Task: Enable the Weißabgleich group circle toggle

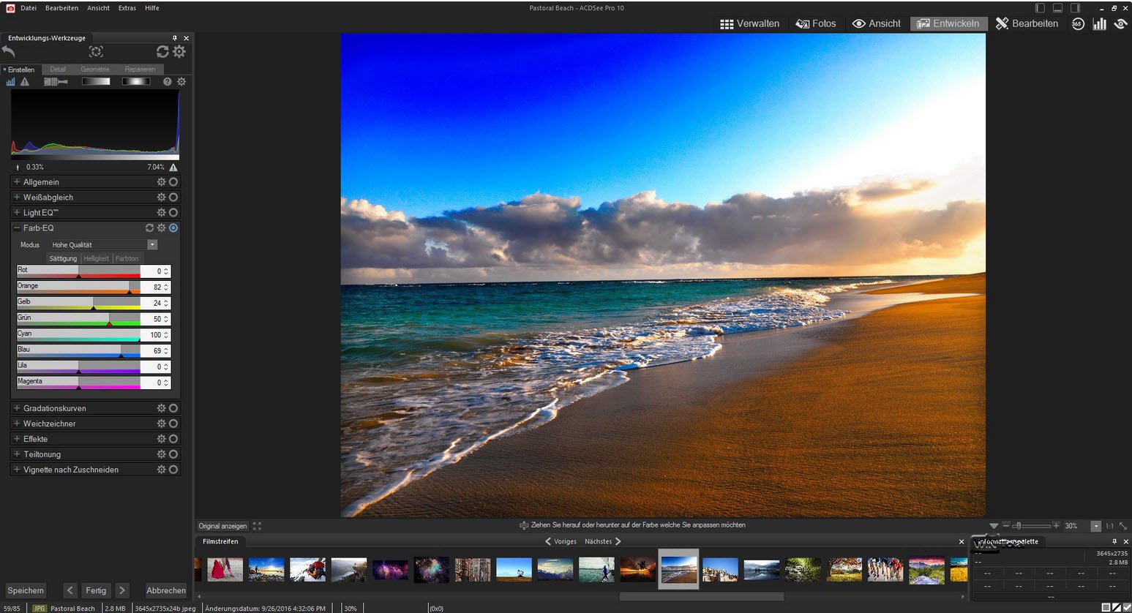Action: click(x=173, y=198)
